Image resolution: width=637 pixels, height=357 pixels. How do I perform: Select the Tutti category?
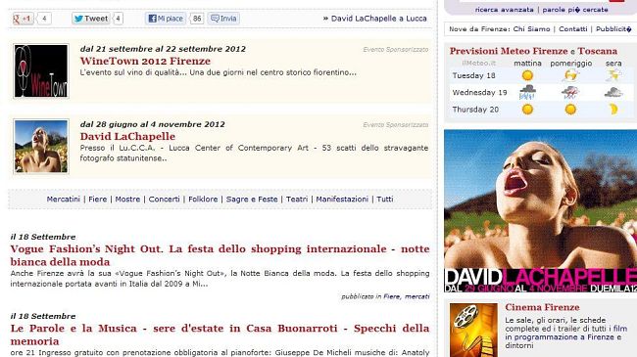pos(385,200)
